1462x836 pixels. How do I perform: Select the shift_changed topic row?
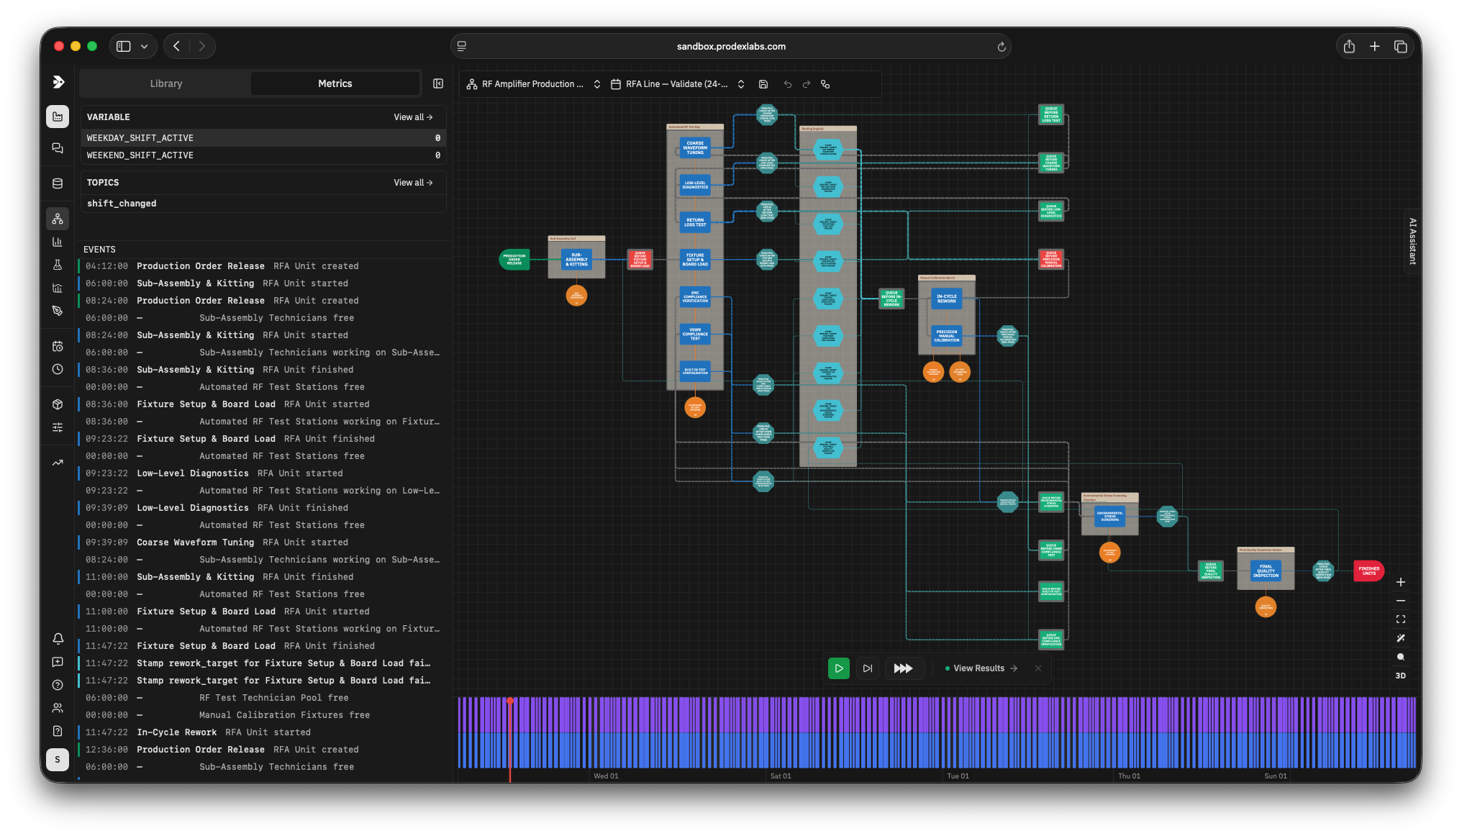[x=263, y=204]
